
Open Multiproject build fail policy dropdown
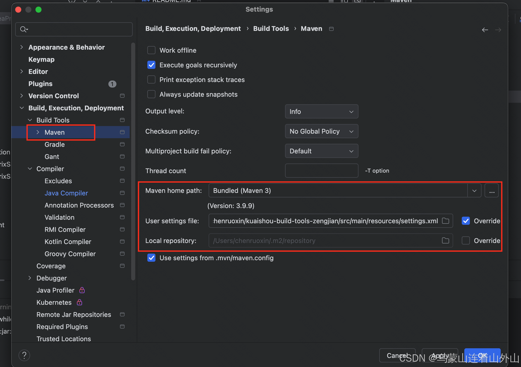[322, 151]
